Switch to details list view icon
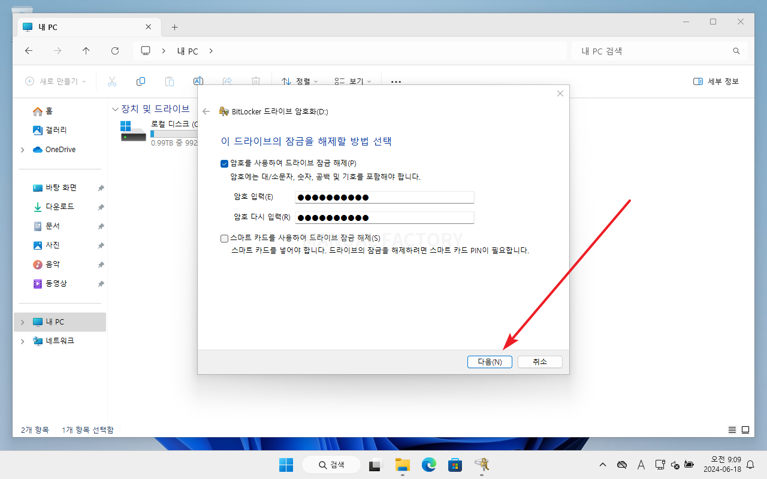Viewport: 767px width, 479px height. point(732,430)
